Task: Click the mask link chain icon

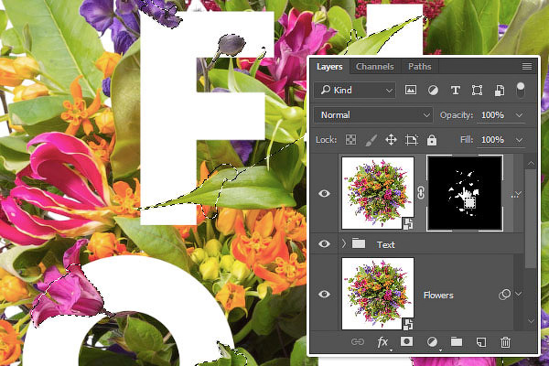Action: 421,193
